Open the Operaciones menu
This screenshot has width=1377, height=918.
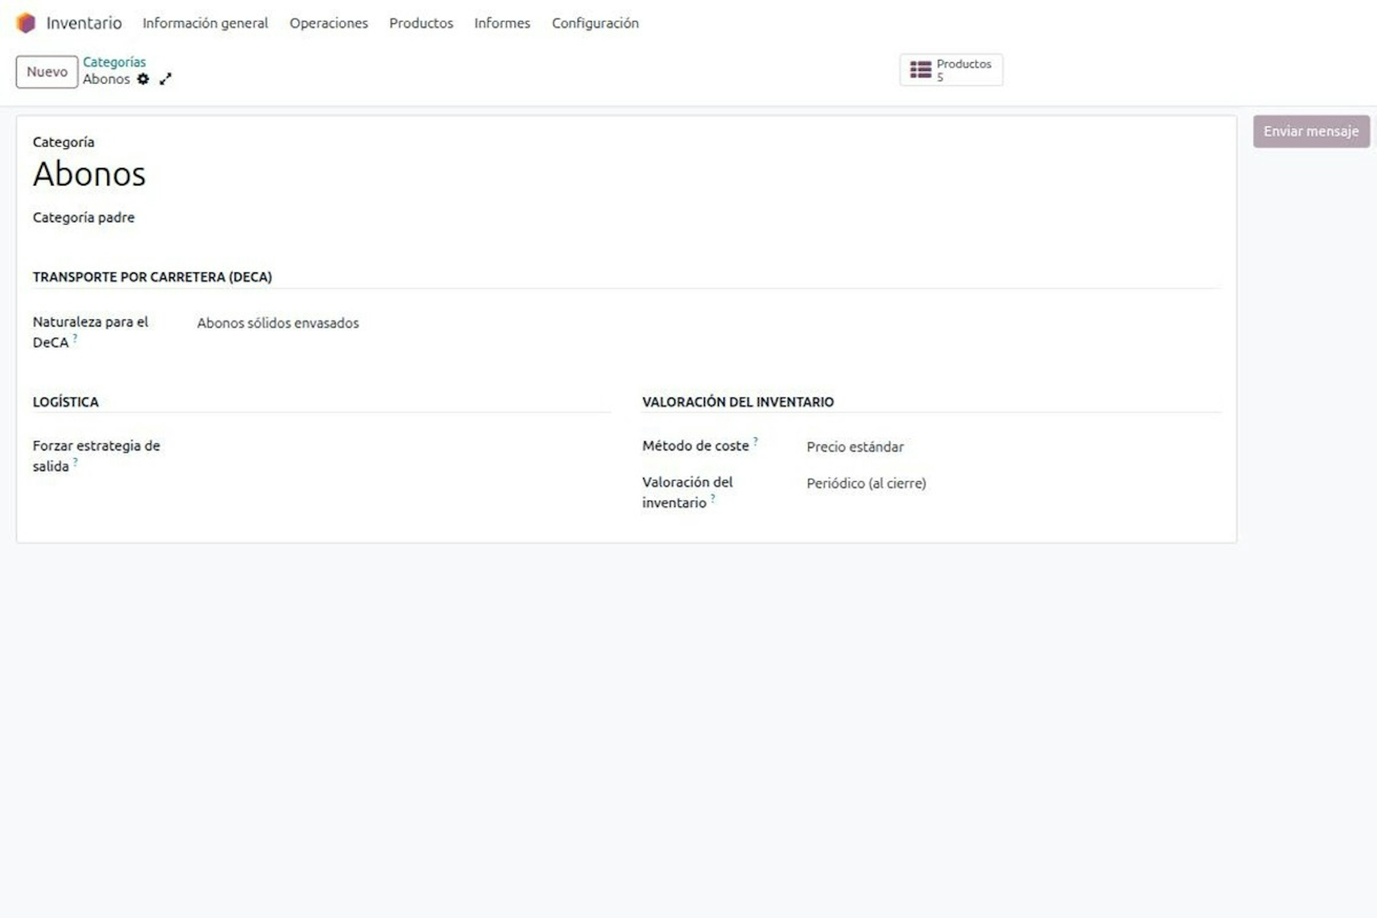pos(329,23)
